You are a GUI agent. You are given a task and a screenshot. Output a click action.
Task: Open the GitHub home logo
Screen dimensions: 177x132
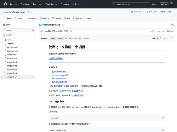[5, 4]
